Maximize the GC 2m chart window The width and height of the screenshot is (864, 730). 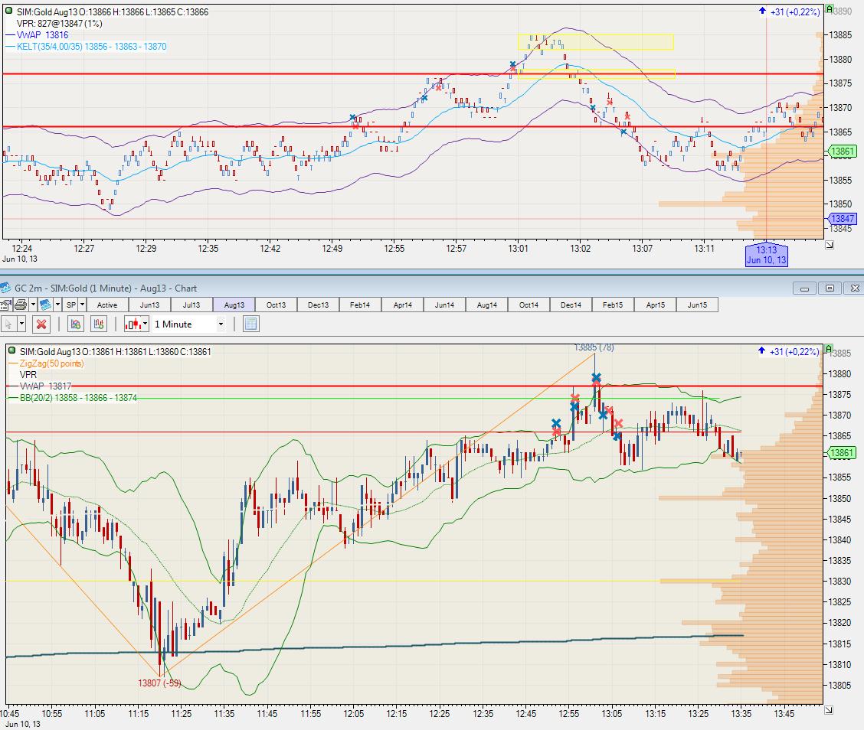830,288
